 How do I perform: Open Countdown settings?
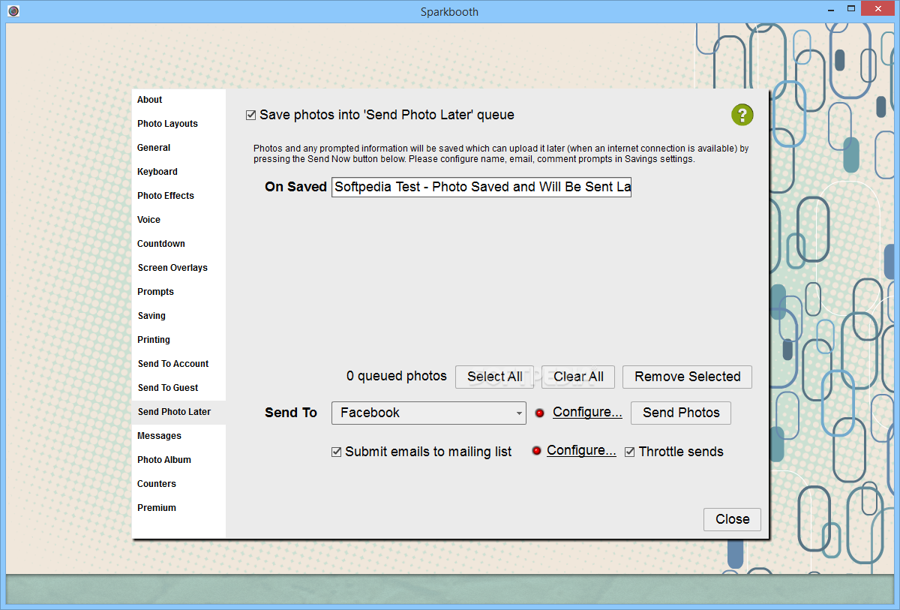point(179,244)
